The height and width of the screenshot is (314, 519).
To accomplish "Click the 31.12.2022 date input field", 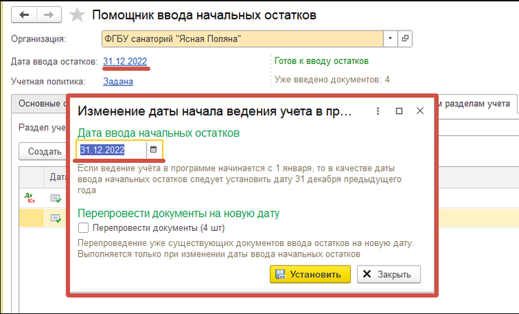I will 111,150.
